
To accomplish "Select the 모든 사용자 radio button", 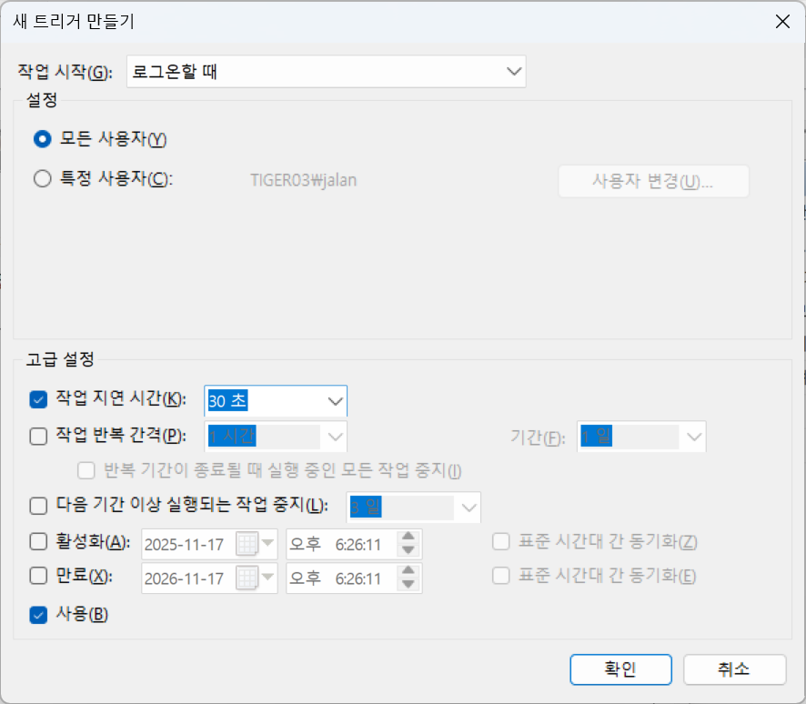I will (41, 139).
